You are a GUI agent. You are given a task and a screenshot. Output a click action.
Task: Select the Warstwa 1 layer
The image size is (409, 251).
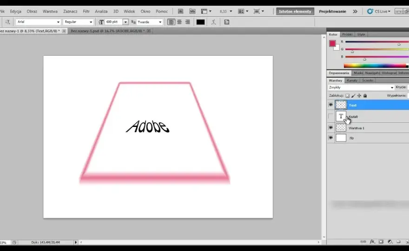click(x=368, y=128)
